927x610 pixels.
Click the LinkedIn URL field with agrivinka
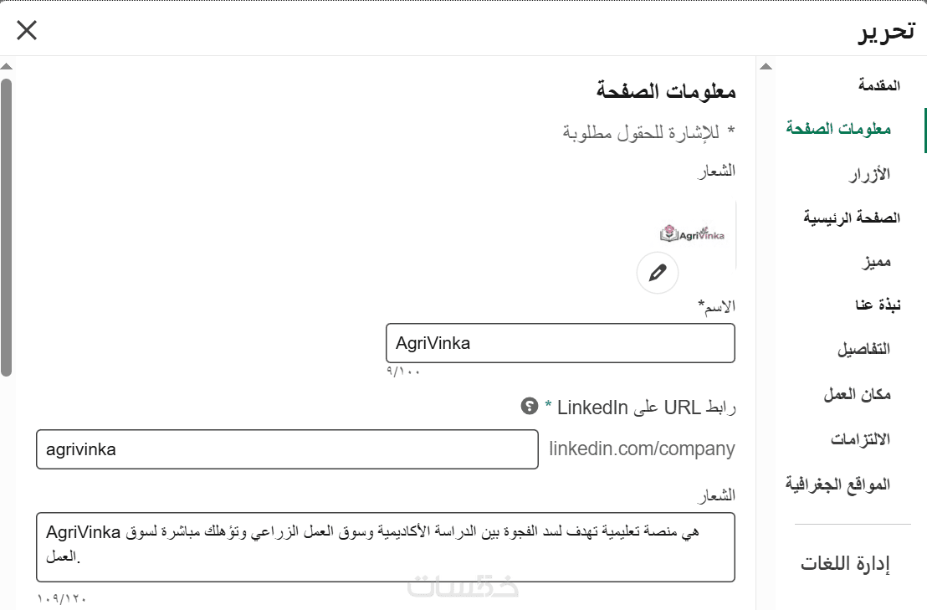point(287,449)
